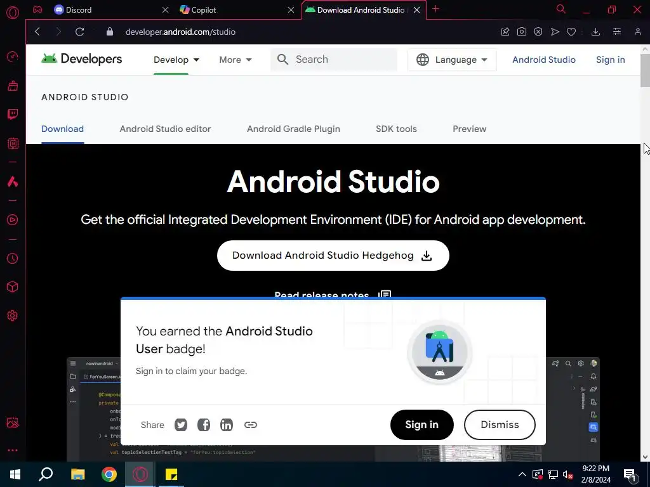Reload the current page
This screenshot has height=487, width=650.
pos(79,32)
